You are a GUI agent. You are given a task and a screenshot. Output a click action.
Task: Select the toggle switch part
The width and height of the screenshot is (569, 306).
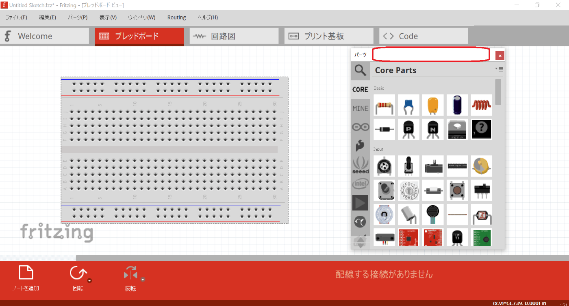point(384,190)
